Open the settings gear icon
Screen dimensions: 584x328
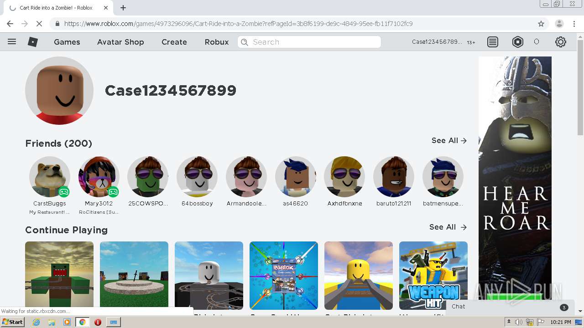(x=561, y=42)
